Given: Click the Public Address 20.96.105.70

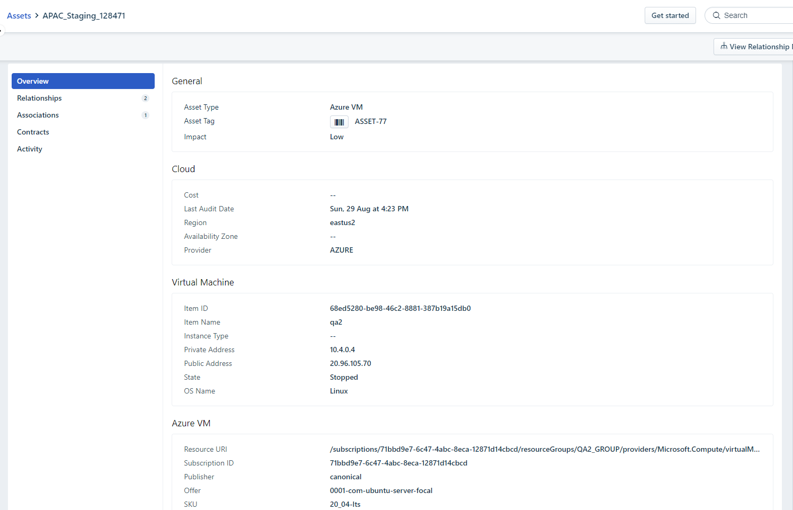Looking at the screenshot, I should click(351, 363).
